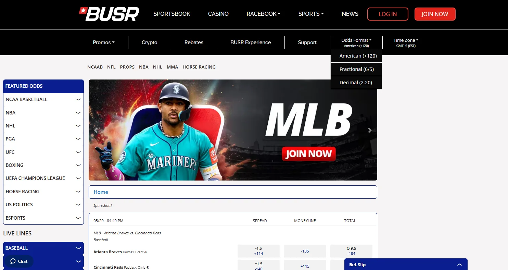
Task: Expand UFC in Featured Odds
Action: 43,152
